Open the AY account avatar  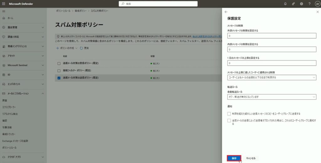[x=317, y=4]
